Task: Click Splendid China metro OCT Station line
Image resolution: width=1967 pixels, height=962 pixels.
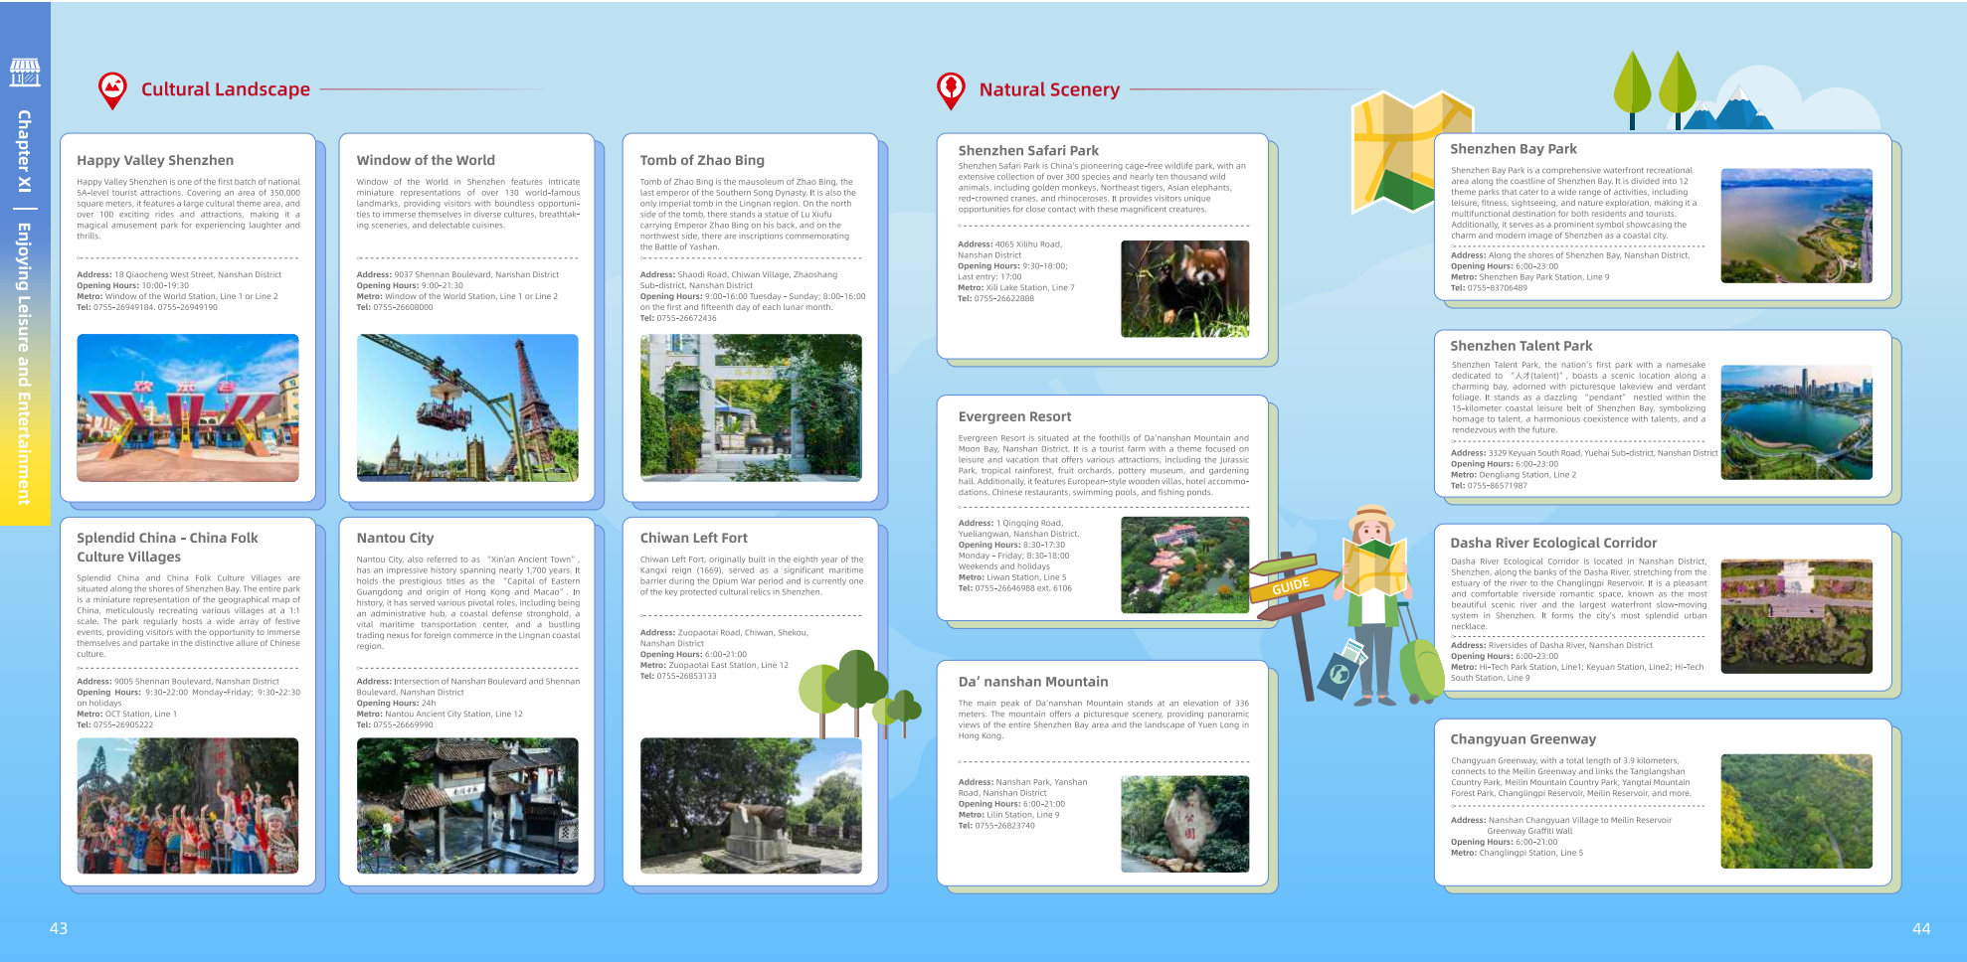Action: (x=127, y=714)
